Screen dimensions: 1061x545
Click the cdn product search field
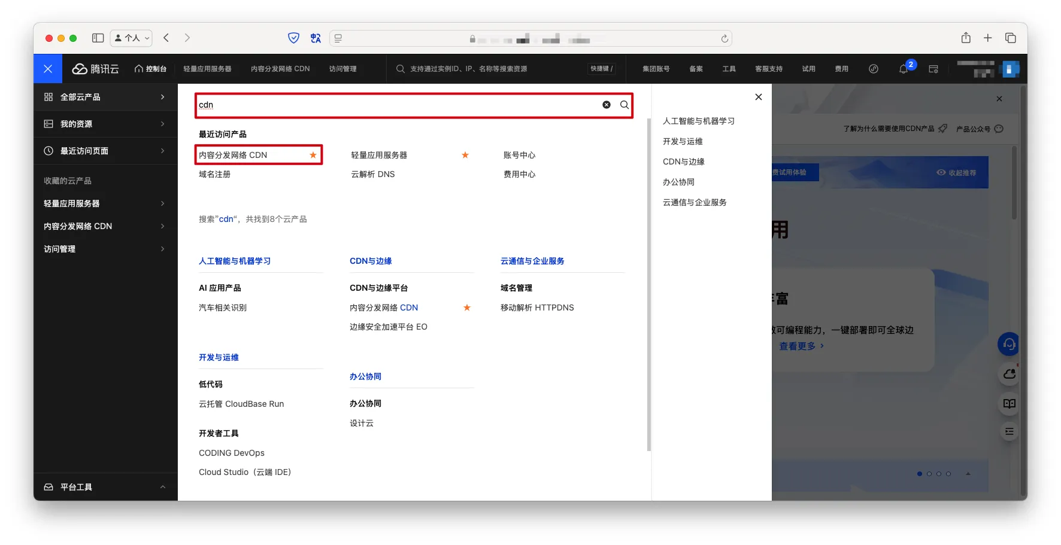(395, 105)
